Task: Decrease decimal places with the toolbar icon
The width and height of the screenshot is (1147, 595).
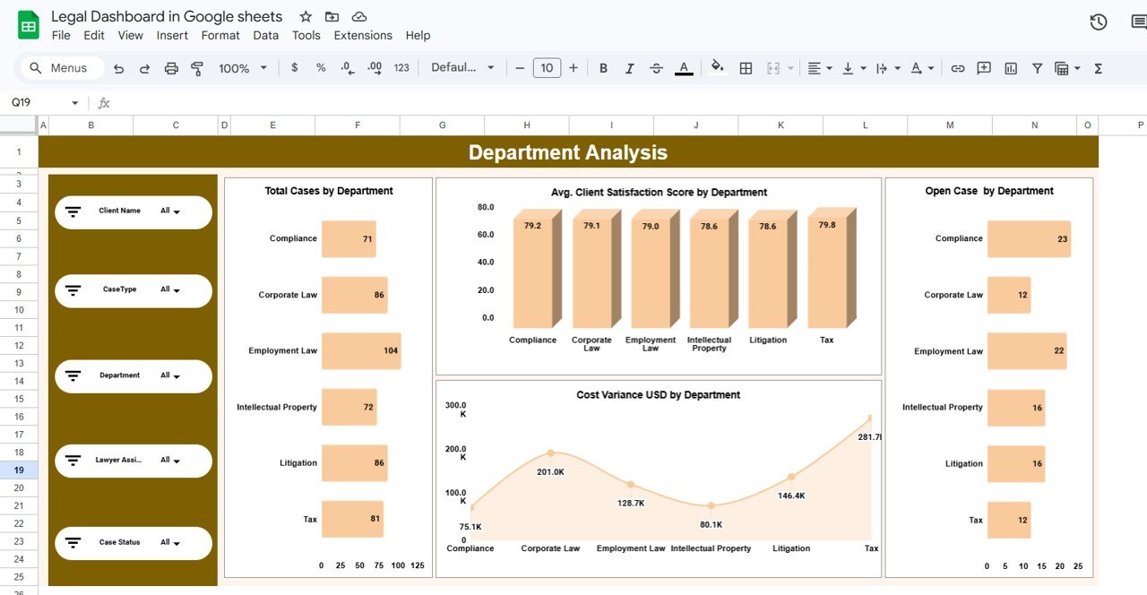Action: (x=347, y=67)
